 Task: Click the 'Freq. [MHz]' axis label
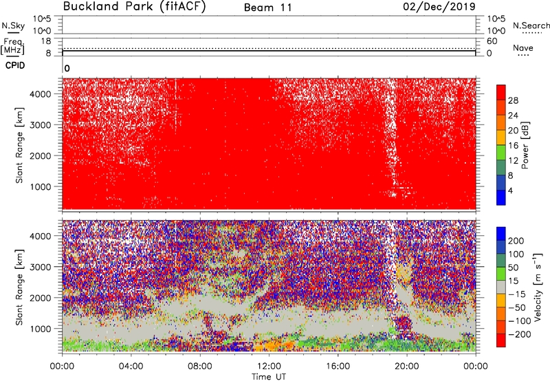point(12,46)
